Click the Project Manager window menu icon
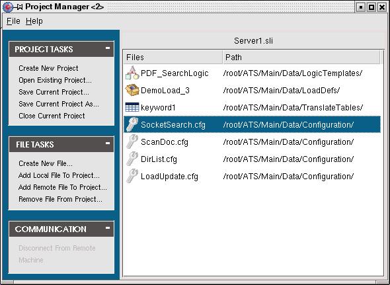This screenshot has height=285, width=390. pos(7,7)
